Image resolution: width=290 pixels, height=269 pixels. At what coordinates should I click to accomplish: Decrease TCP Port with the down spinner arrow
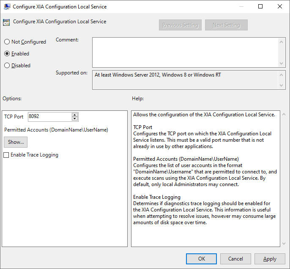(x=75, y=118)
